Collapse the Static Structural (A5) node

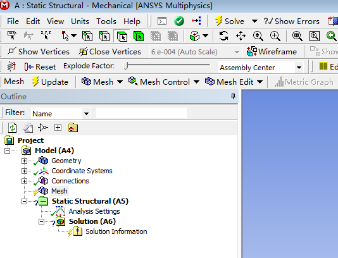pyautogui.click(x=24, y=201)
